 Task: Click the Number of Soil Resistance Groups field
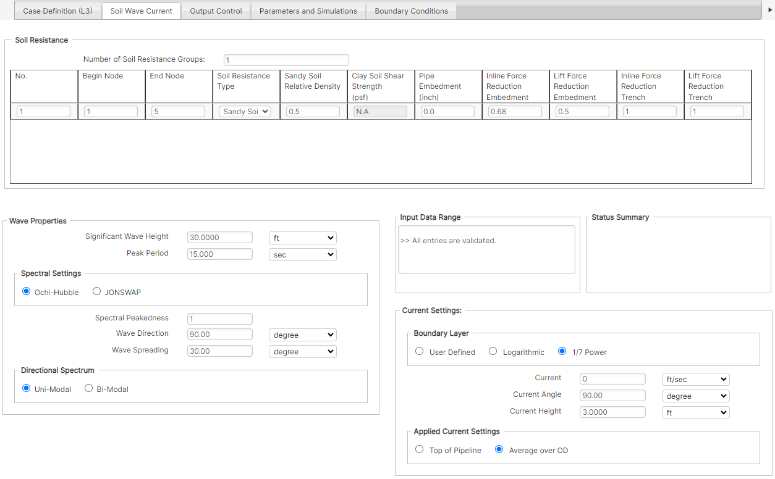286,59
